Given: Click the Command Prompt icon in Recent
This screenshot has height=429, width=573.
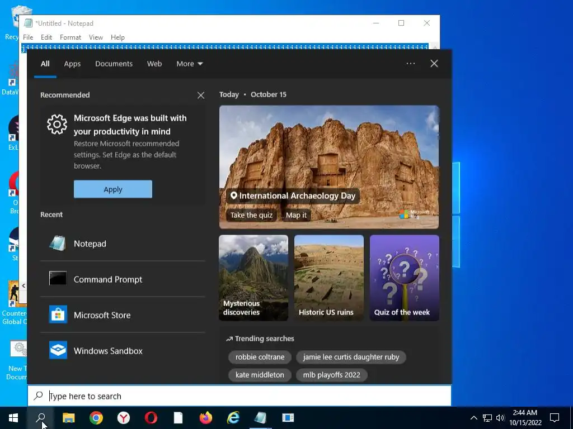Looking at the screenshot, I should tap(58, 279).
